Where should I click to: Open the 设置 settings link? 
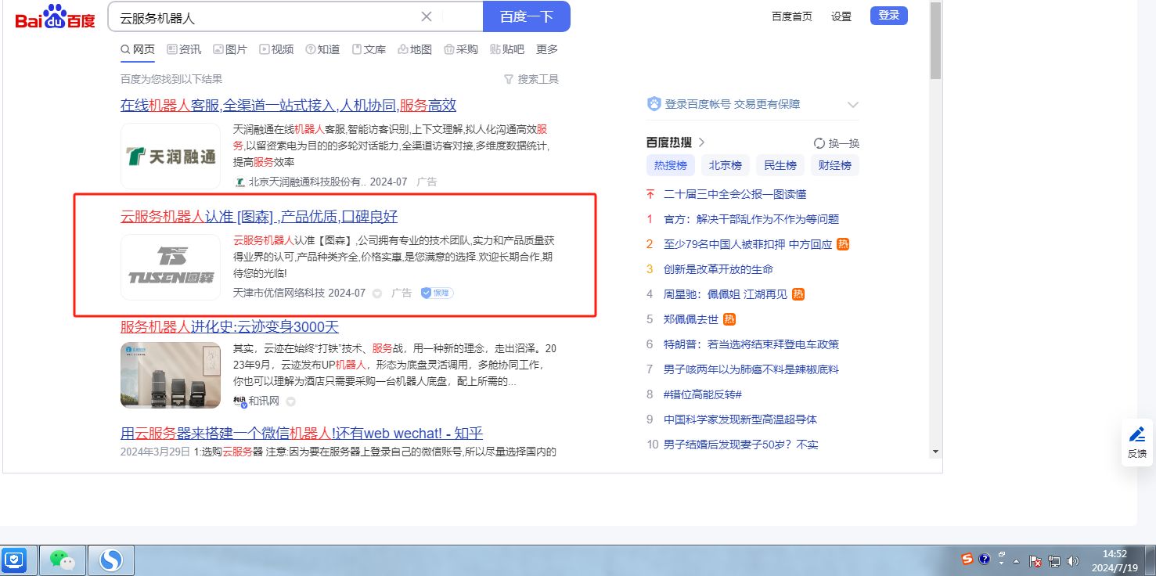point(841,16)
